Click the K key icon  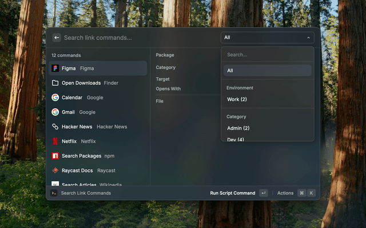tap(311, 193)
